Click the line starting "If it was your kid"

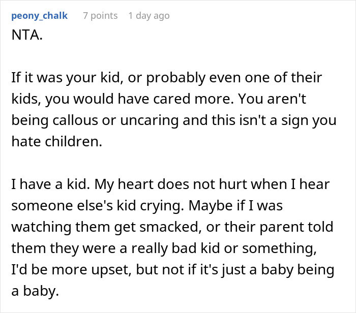[x=166, y=79]
